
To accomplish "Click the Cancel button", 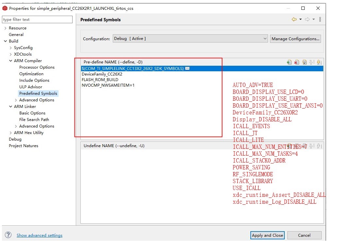I will 304,235.
